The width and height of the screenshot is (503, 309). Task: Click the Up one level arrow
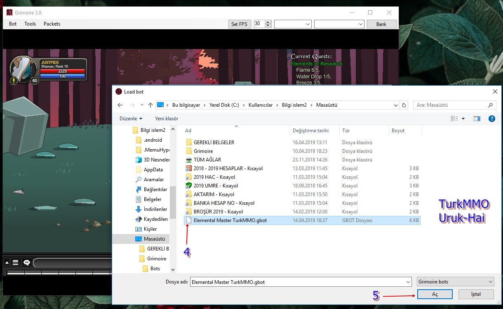[x=150, y=105]
